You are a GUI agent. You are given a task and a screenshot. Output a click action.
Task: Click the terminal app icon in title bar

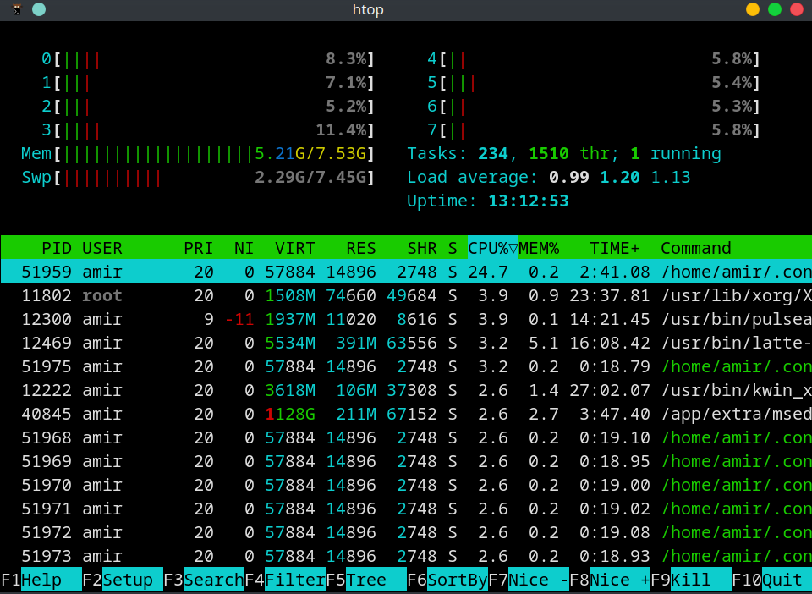click(x=17, y=10)
